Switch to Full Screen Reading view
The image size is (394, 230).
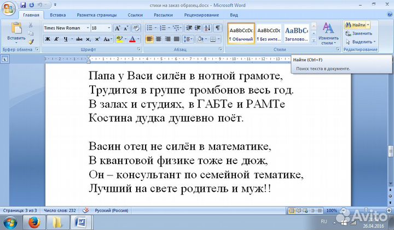(x=299, y=210)
